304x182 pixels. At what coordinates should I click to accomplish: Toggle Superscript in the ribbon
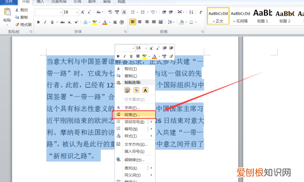coord(77,22)
